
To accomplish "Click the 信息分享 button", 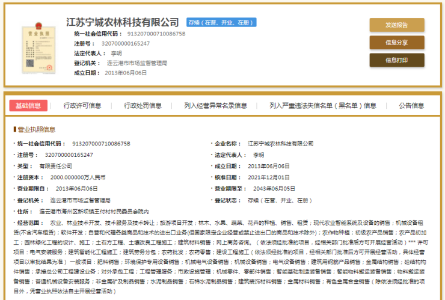I will click(x=396, y=43).
